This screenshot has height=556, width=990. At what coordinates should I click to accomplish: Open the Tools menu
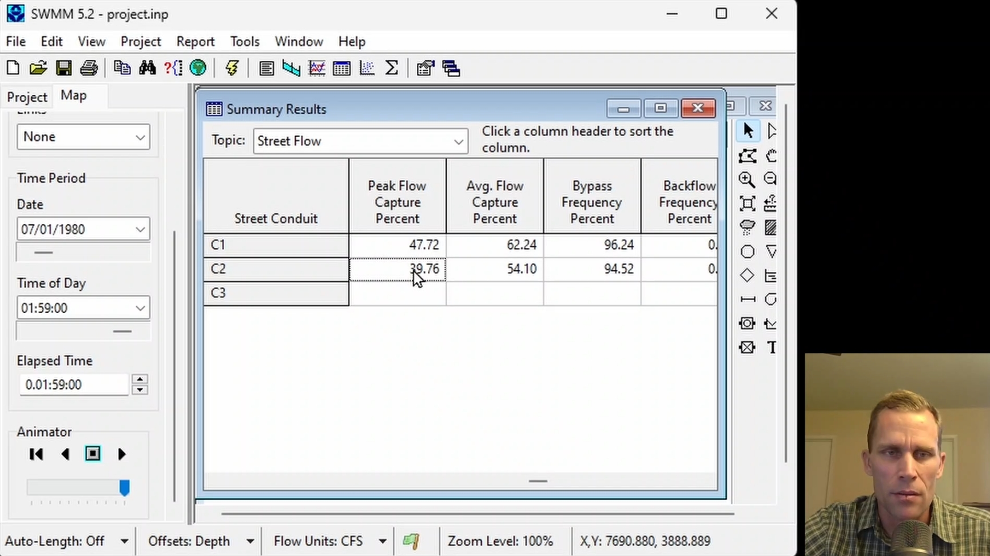[x=245, y=42]
